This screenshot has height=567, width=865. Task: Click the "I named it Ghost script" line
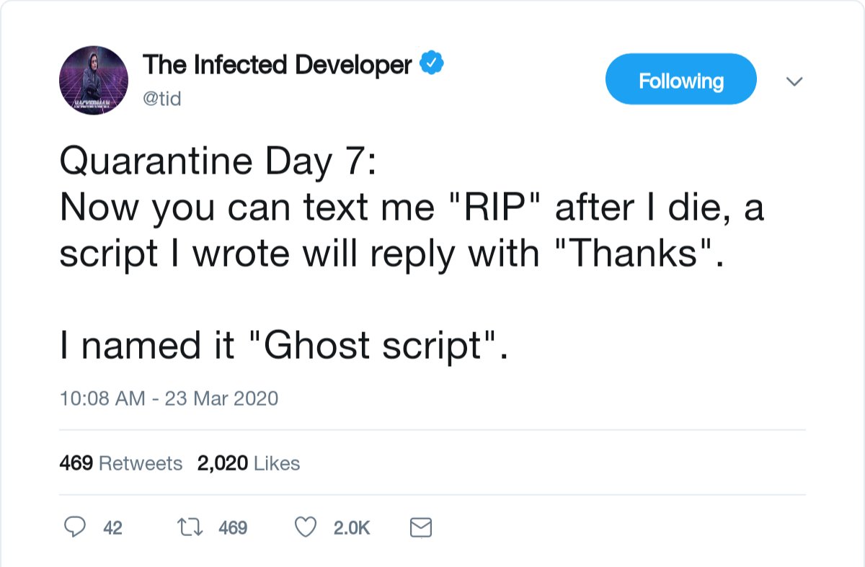(x=284, y=346)
